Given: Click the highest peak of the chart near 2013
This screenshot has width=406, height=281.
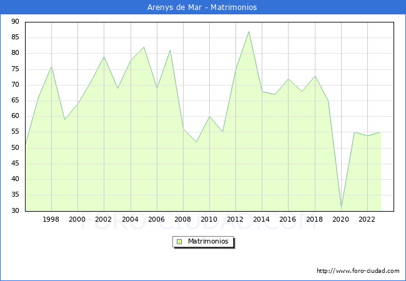Looking at the screenshot, I should point(249,31).
